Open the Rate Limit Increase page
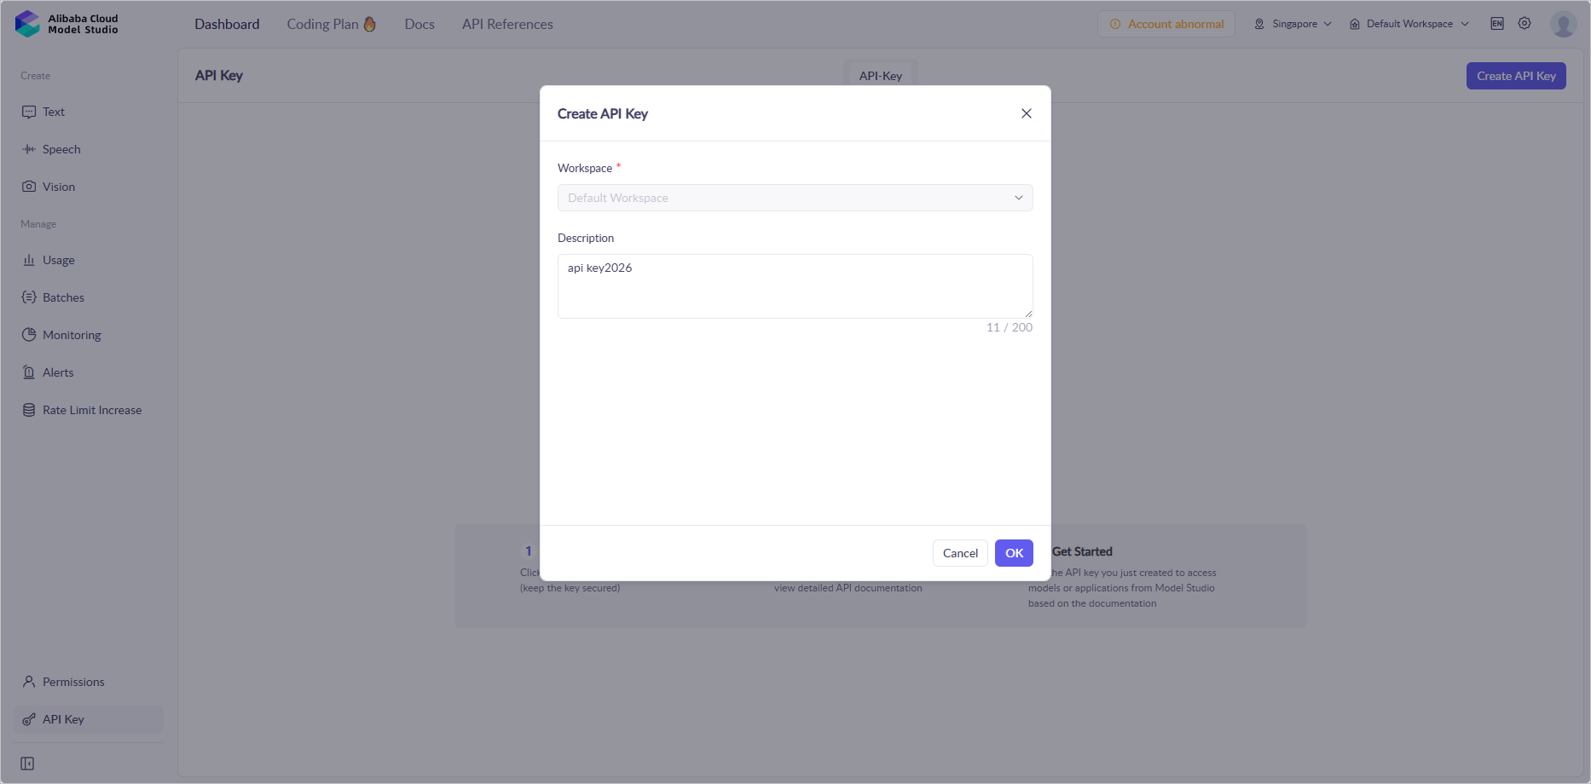Viewport: 1591px width, 784px height. click(92, 410)
